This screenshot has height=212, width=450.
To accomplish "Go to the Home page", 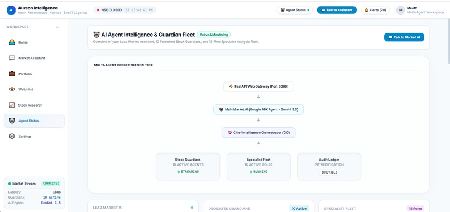I will [x=35, y=42].
